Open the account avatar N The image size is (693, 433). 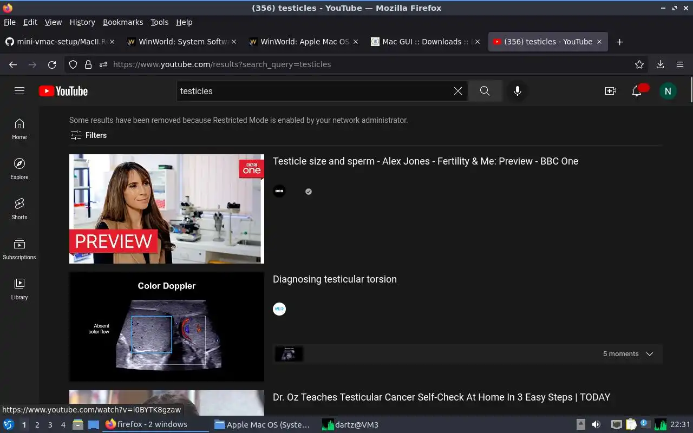[668, 91]
